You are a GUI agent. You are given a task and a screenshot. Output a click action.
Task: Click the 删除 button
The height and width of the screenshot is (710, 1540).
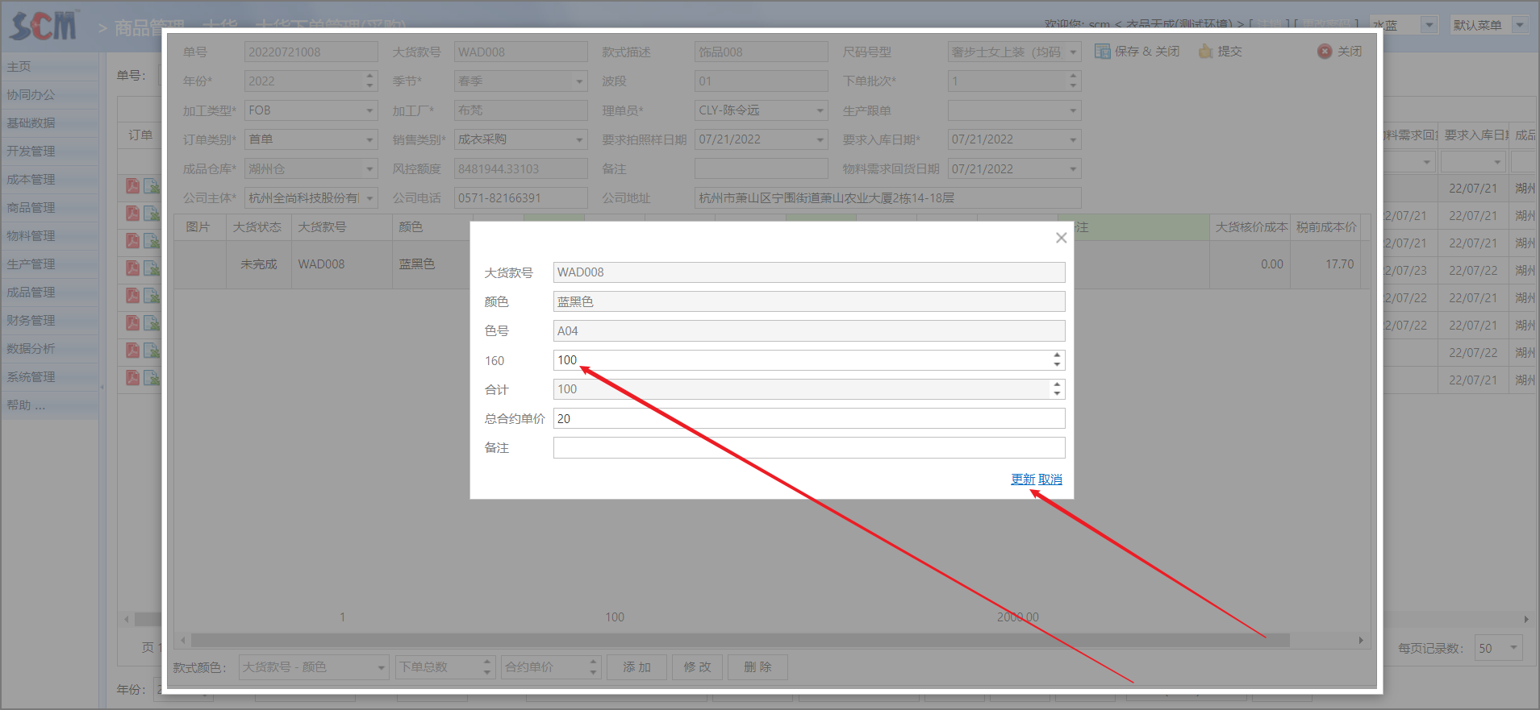pyautogui.click(x=757, y=667)
